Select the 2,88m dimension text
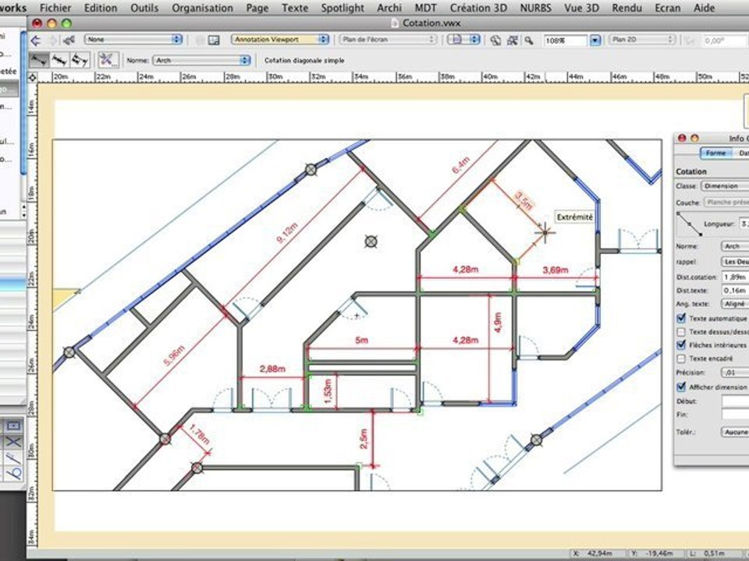 (x=272, y=369)
